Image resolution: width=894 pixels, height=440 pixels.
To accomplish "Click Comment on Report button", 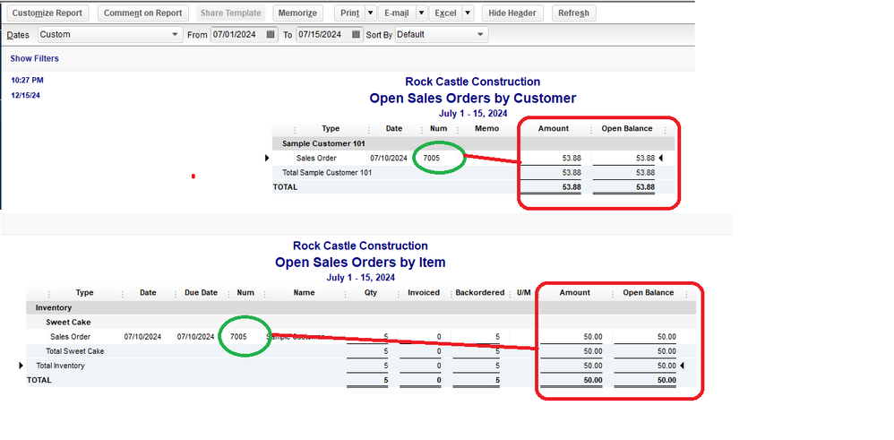I will (x=143, y=13).
